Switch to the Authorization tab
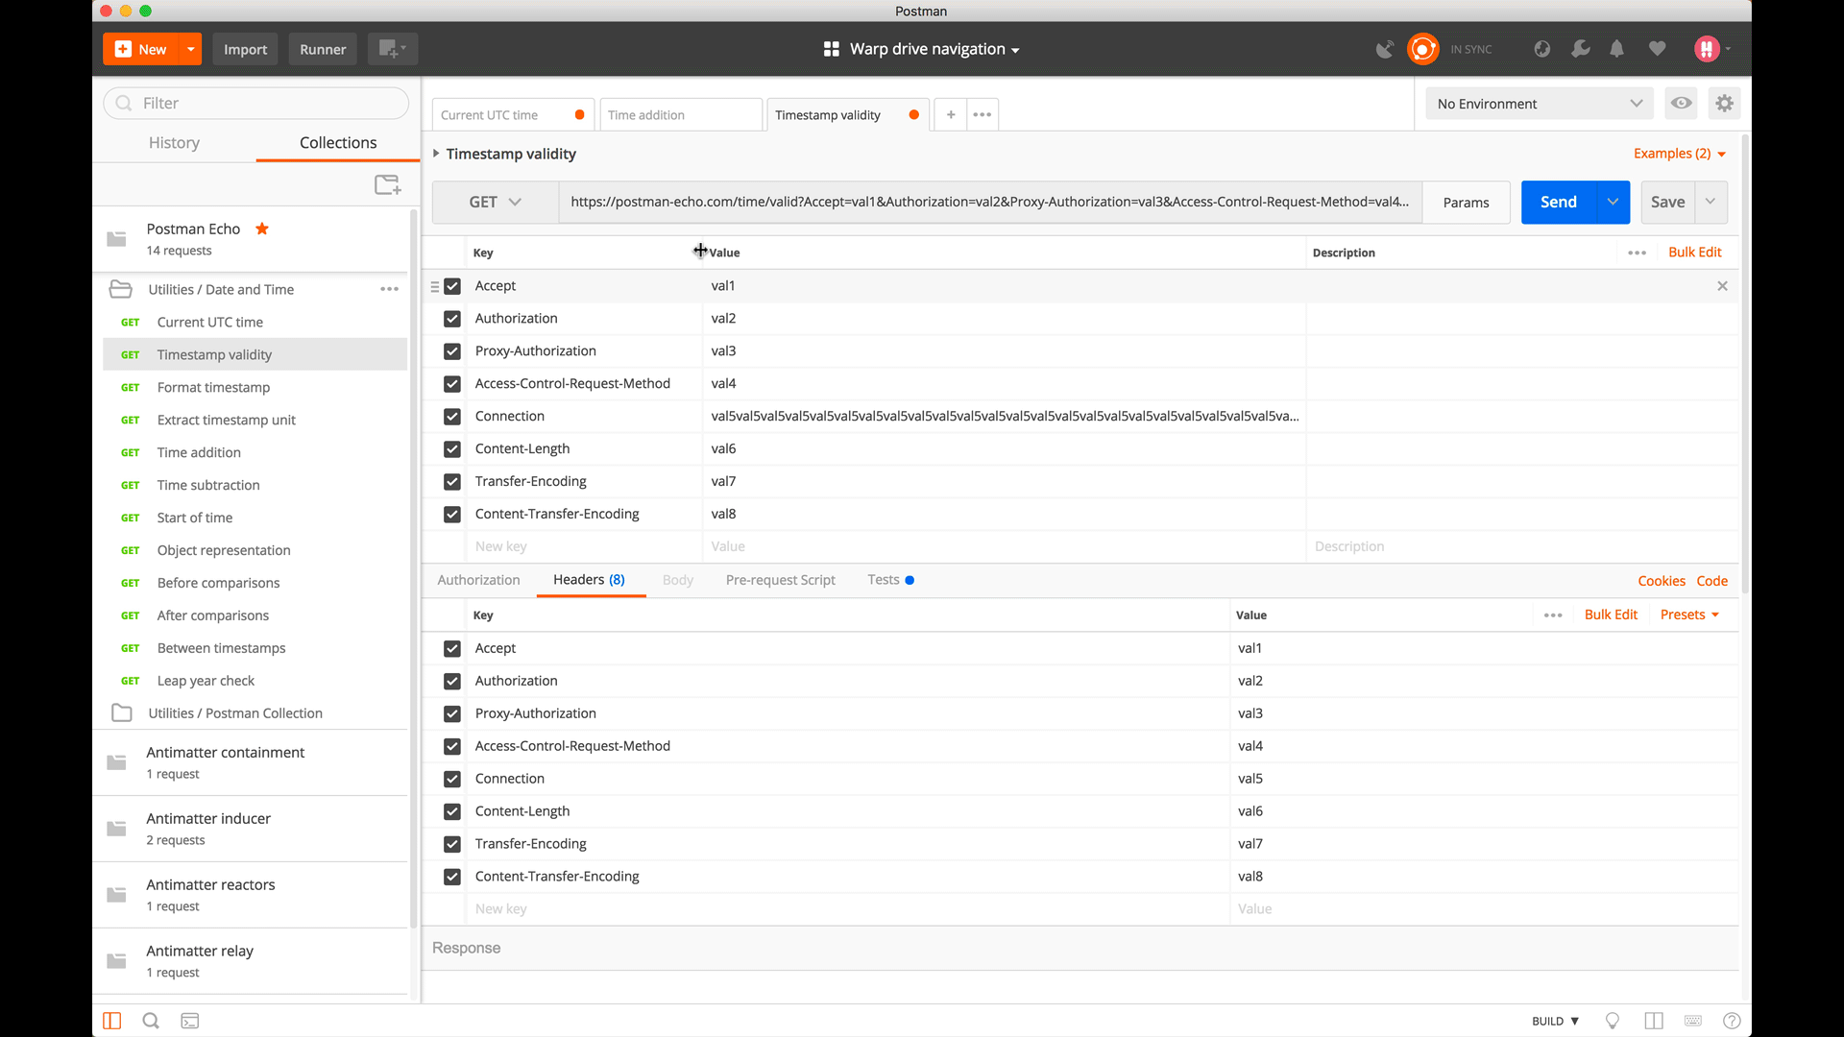The image size is (1844, 1037). pyautogui.click(x=478, y=580)
